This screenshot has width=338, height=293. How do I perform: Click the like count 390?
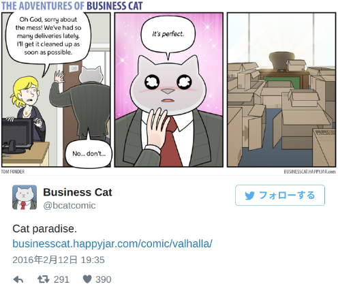point(104,279)
